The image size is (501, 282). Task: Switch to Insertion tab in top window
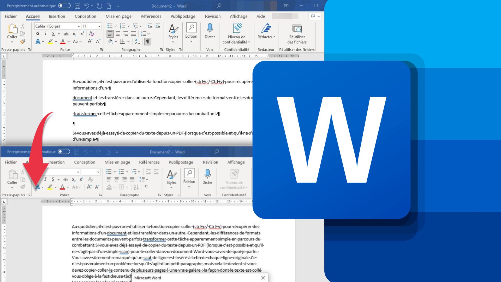pyautogui.click(x=57, y=16)
